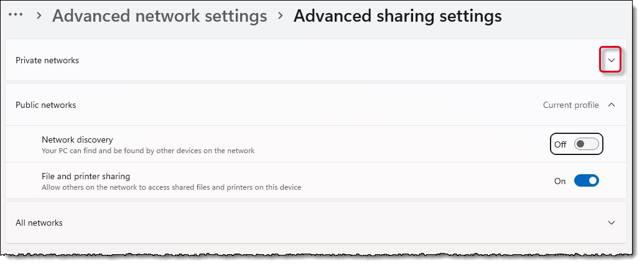The image size is (642, 266).
Task: Select the File and printer sharing title
Action: pyautogui.click(x=86, y=176)
